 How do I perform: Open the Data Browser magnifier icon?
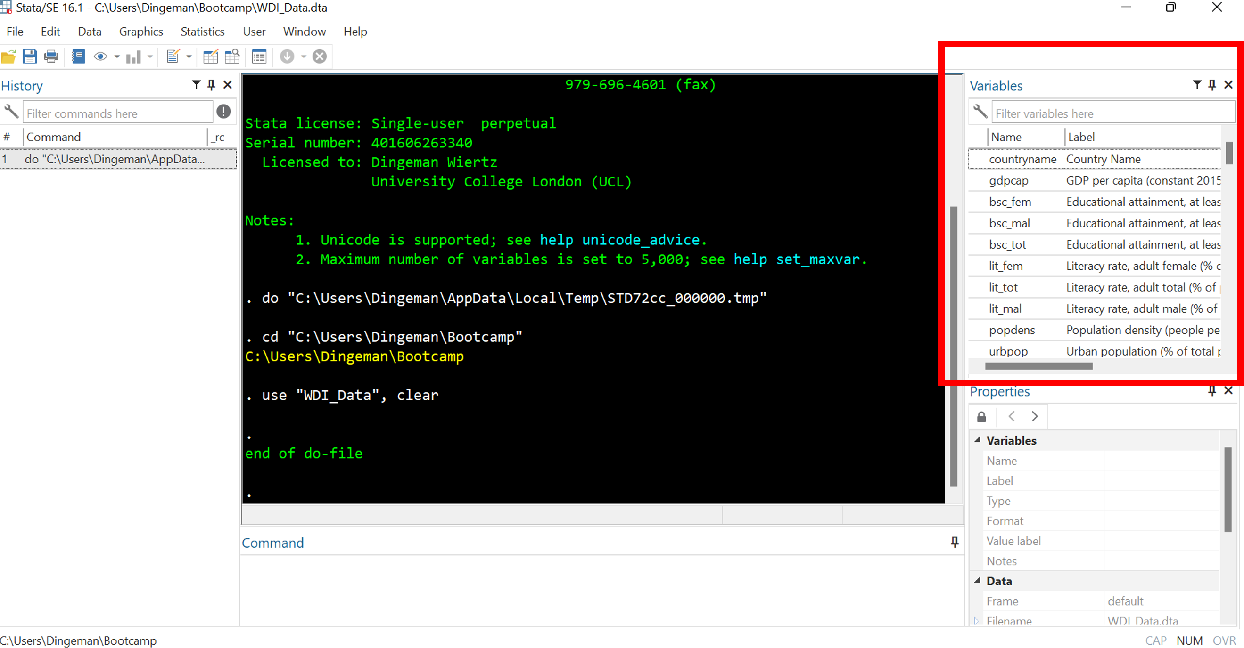(x=232, y=57)
